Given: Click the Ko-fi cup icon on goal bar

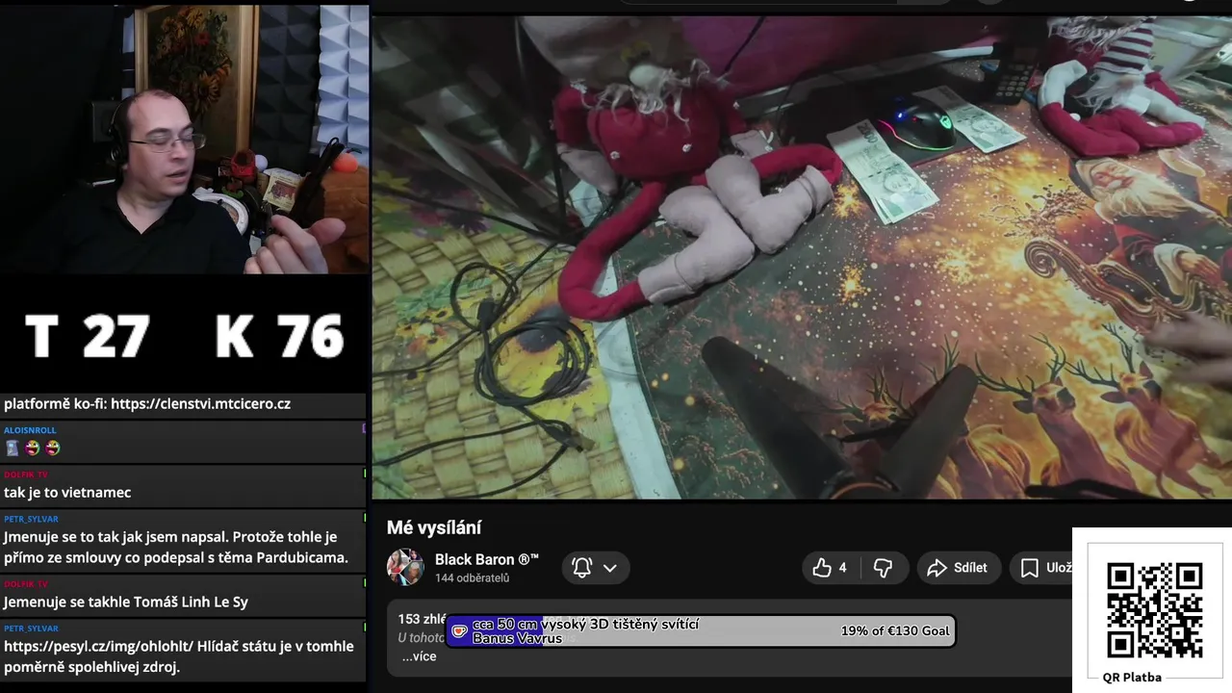Looking at the screenshot, I should coord(460,631).
